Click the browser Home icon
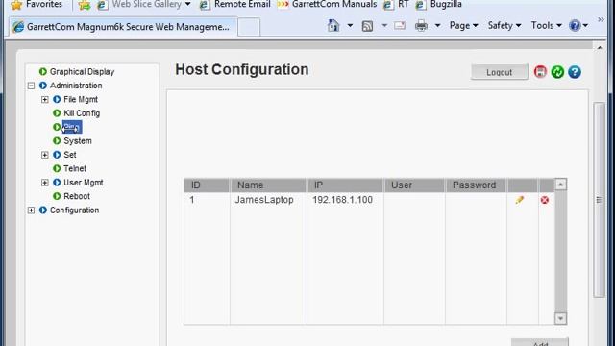The image size is (615, 346). pyautogui.click(x=333, y=26)
